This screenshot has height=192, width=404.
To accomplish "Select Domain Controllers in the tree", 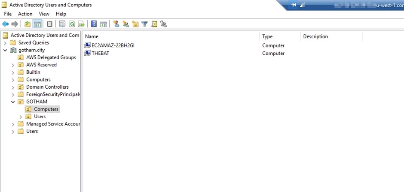I will click(47, 87).
